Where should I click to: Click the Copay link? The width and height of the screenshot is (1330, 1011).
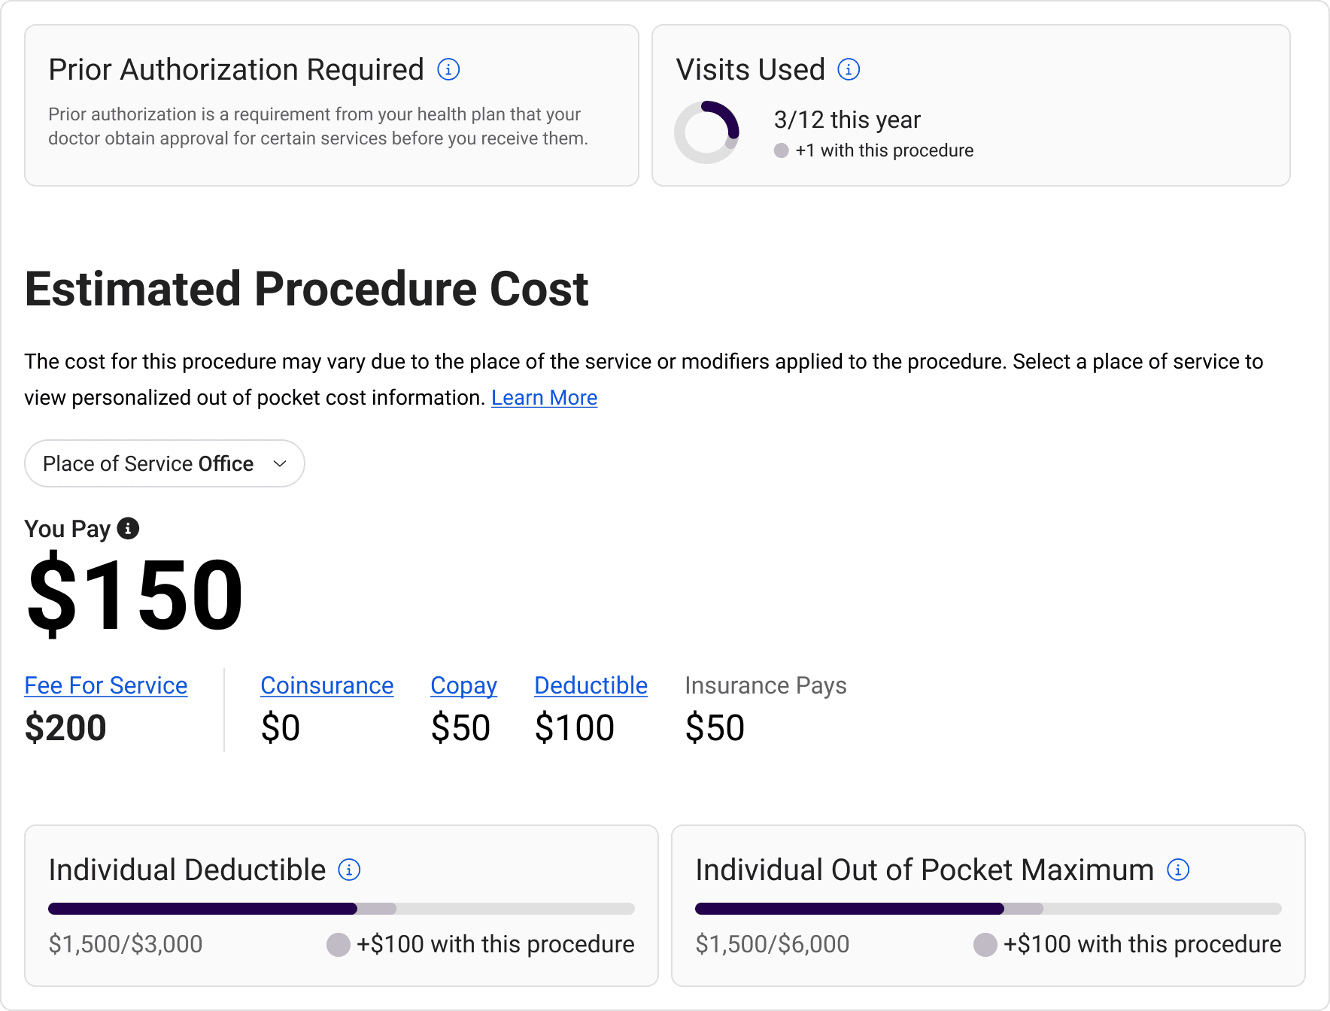coord(463,685)
